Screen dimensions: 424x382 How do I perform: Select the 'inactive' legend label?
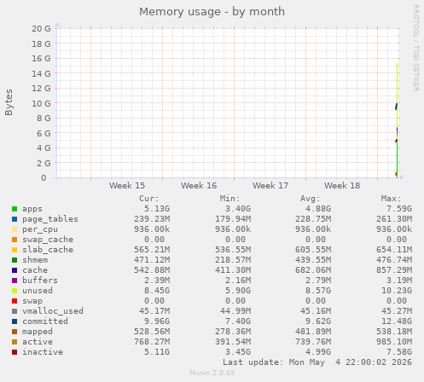(43, 352)
